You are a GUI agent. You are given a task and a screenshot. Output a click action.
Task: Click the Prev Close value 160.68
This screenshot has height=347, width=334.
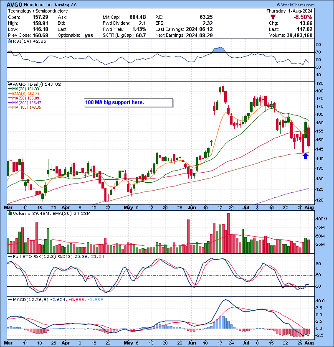point(40,36)
